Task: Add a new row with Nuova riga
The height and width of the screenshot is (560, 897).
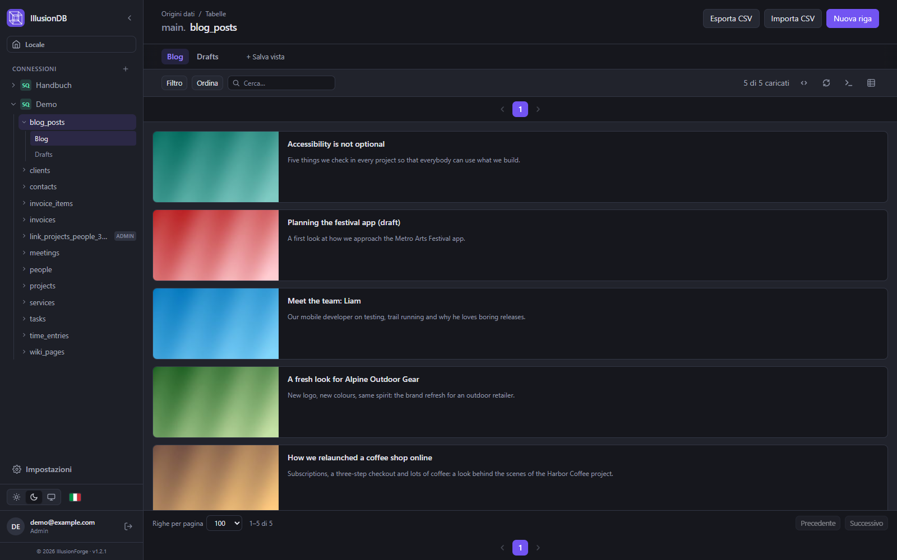Action: (852, 18)
